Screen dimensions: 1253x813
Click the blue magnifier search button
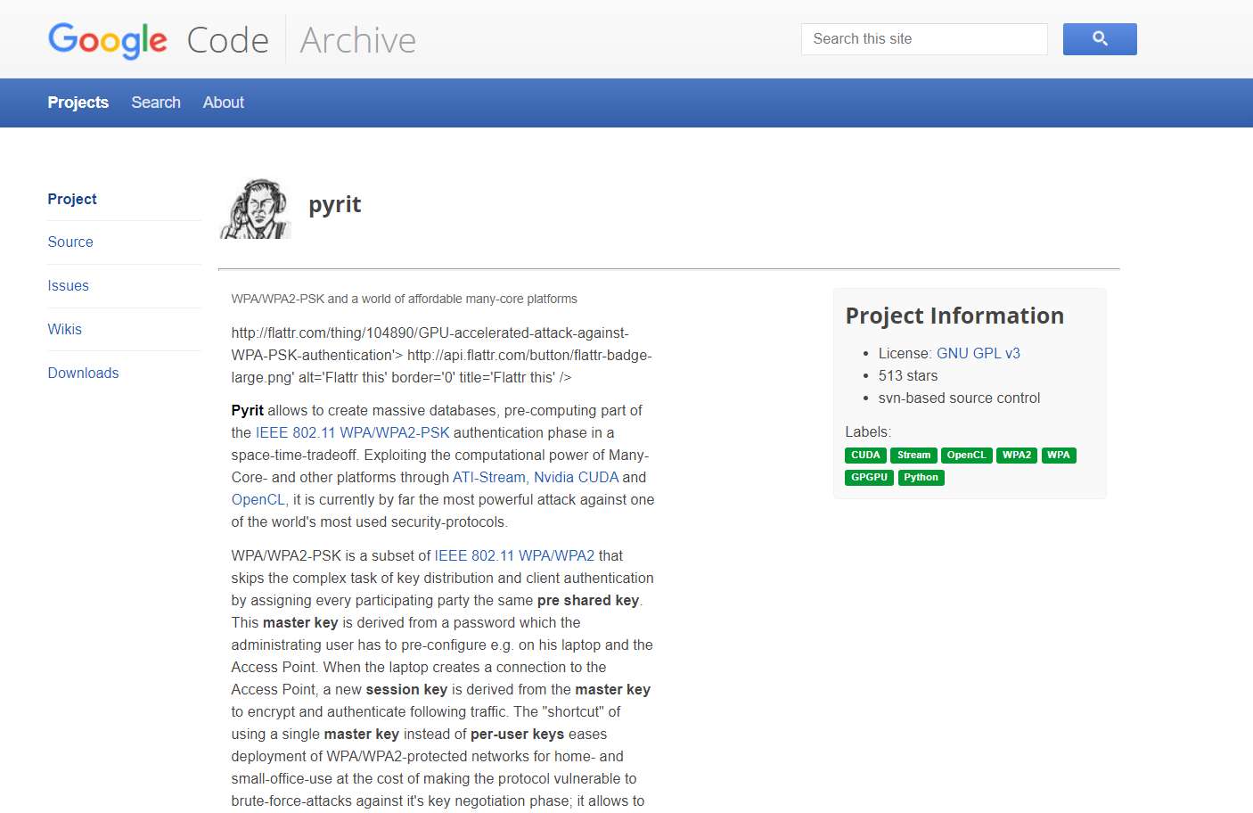tap(1099, 39)
